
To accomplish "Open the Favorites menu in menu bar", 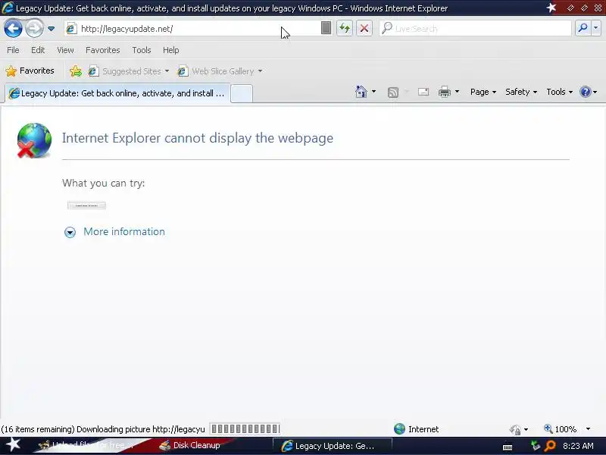I will pos(103,50).
